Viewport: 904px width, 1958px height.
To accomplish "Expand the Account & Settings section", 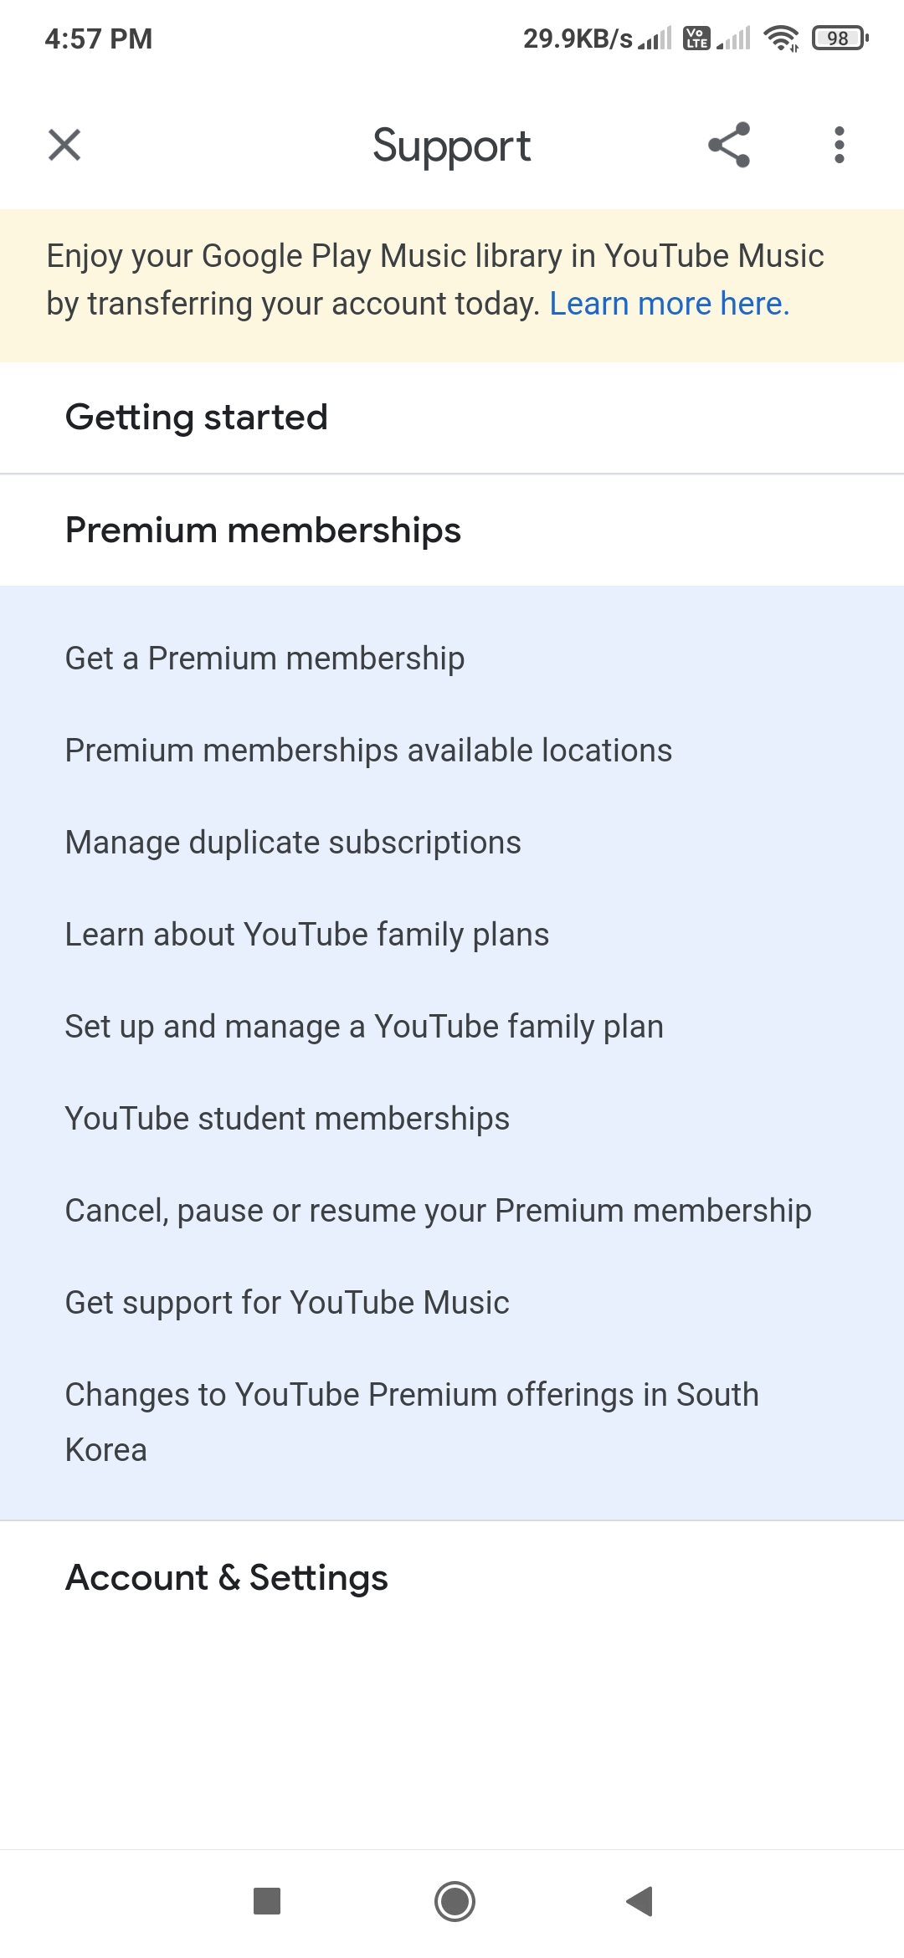I will click(x=452, y=1577).
